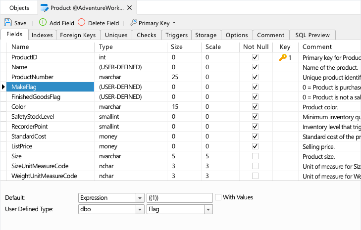Screen dimensions: 361x230
Task: Click the current row arrow marker beside MakeFlag
Action: (x=3, y=87)
